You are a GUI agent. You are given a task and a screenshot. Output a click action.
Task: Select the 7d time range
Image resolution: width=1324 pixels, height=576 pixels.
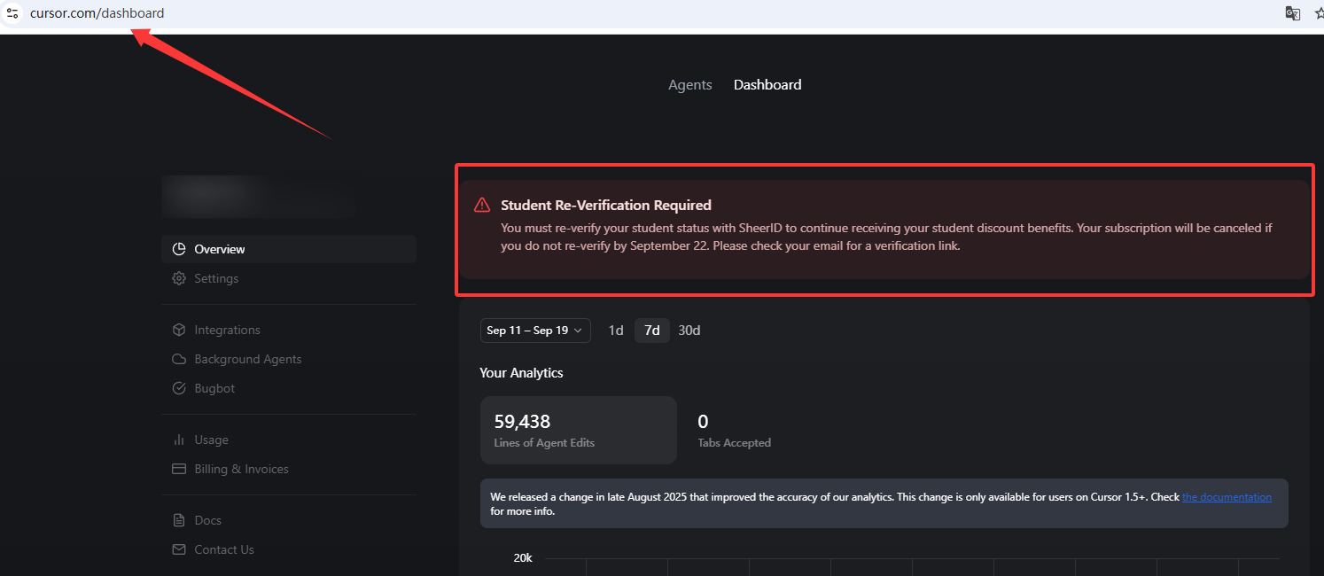[652, 331]
